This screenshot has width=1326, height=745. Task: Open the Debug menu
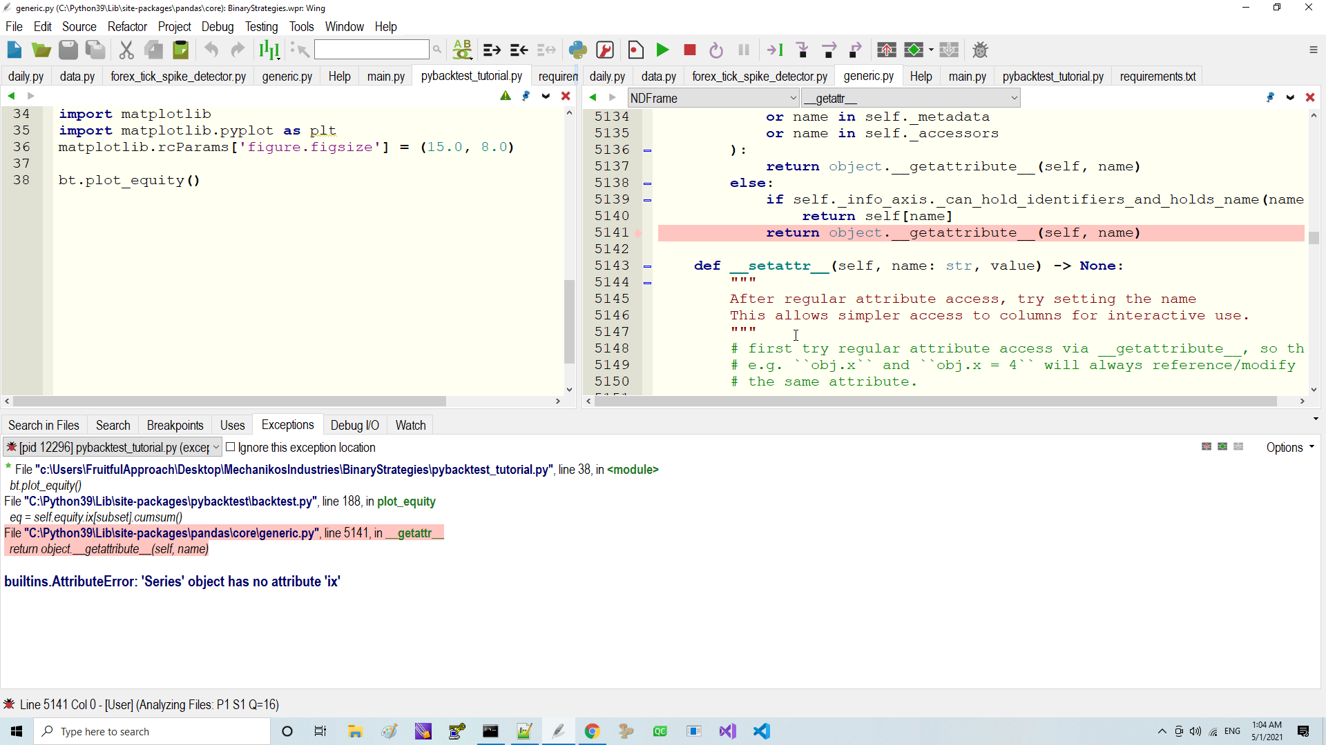click(x=218, y=26)
